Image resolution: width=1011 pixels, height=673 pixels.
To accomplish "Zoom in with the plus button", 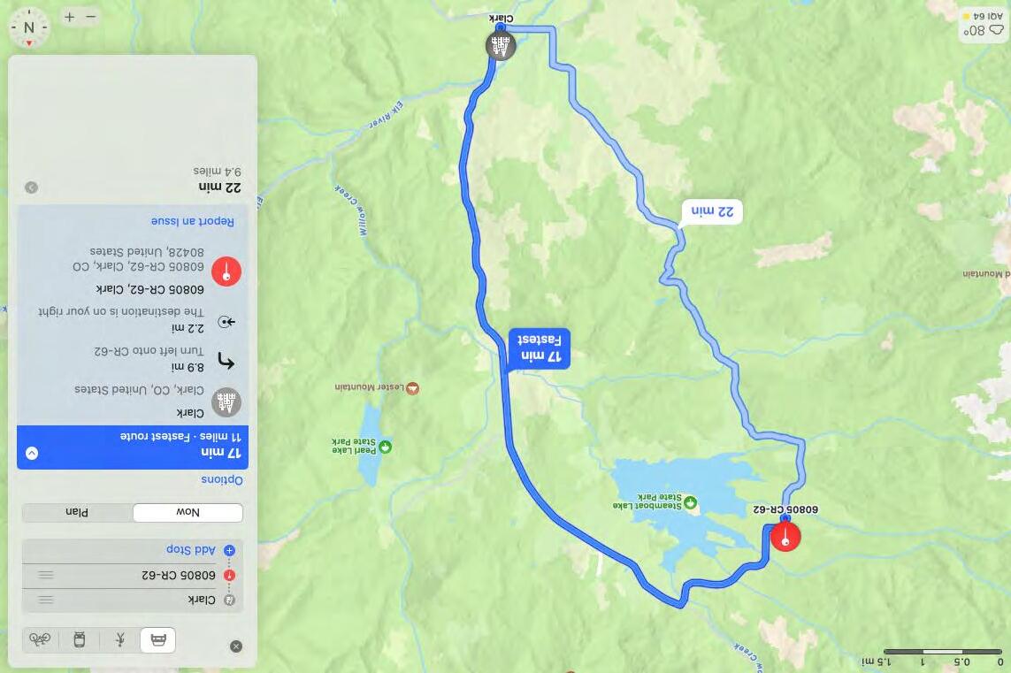I will [70, 17].
